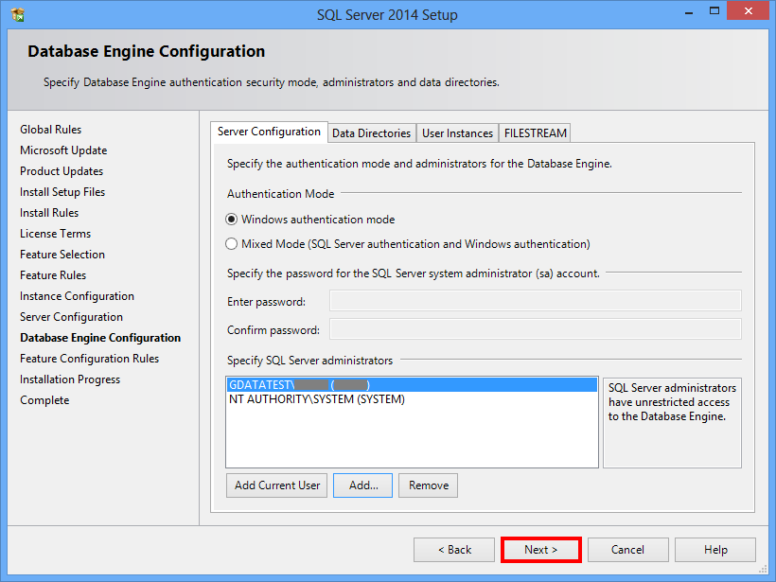Click the Add Current User button
Image resolution: width=776 pixels, height=582 pixels.
(277, 485)
